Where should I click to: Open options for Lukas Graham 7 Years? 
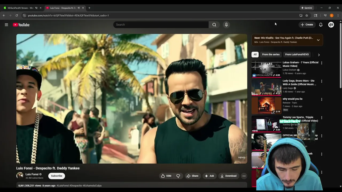(321, 63)
